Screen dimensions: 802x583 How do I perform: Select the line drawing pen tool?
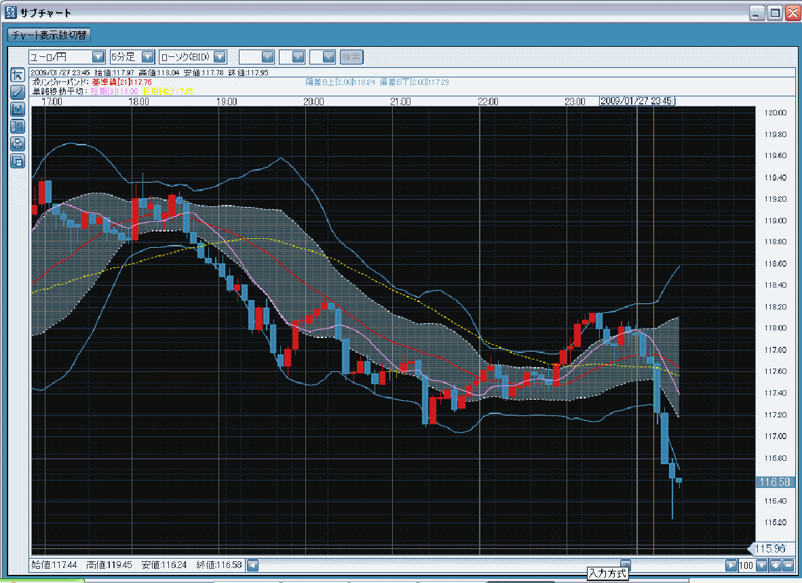[x=18, y=92]
